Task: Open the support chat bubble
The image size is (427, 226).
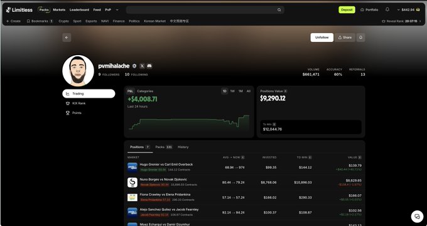Action: tap(417, 217)
